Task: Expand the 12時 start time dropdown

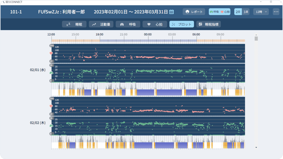Action: 261,12
